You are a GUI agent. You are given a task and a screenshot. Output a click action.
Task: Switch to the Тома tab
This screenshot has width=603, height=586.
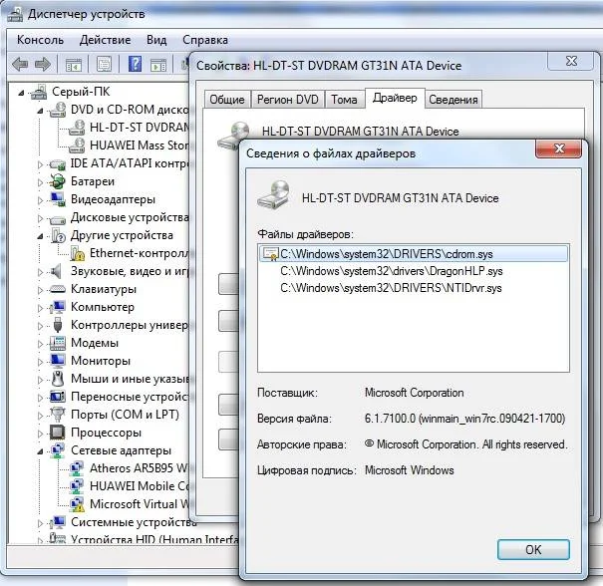tap(344, 100)
